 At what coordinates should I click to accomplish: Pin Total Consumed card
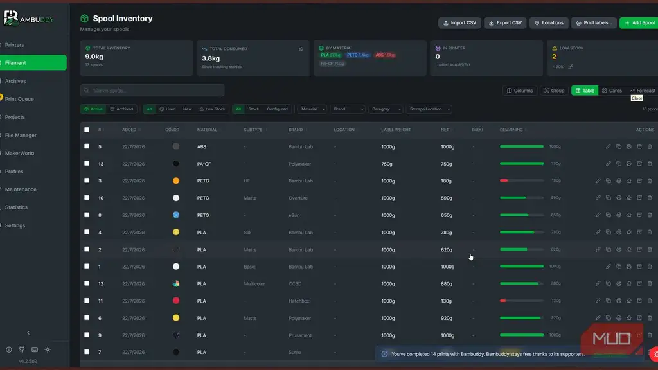point(301,49)
